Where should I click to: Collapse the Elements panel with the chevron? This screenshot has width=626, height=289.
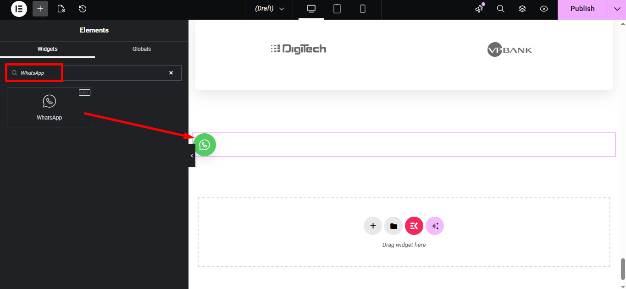pos(192,156)
